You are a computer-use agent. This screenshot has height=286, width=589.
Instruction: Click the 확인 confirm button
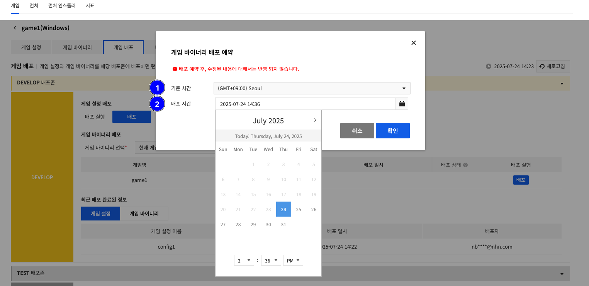pyautogui.click(x=392, y=131)
